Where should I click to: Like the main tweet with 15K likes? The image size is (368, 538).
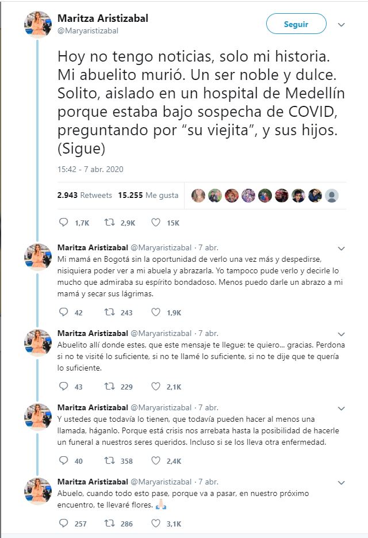point(155,222)
